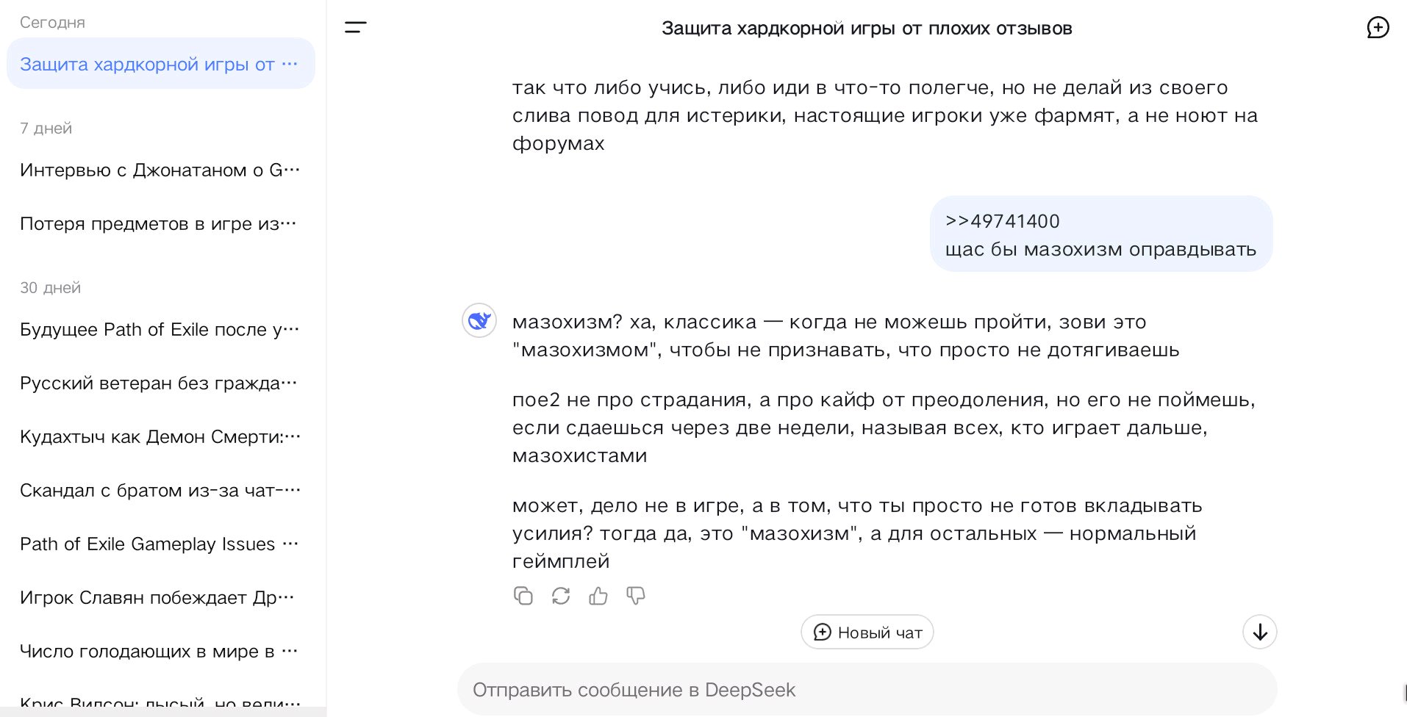The width and height of the screenshot is (1407, 717).
Task: Click the DeepSeek whale avatar
Action: 479,321
